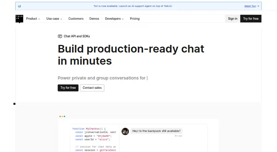This screenshot has width=277, height=152.
Task: Click the user avatar in chat preview
Action: pos(125,131)
